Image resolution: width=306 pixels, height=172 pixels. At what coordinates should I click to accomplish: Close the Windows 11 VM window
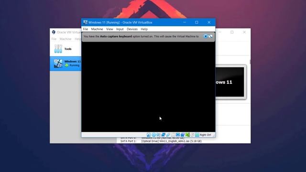pyautogui.click(x=209, y=22)
